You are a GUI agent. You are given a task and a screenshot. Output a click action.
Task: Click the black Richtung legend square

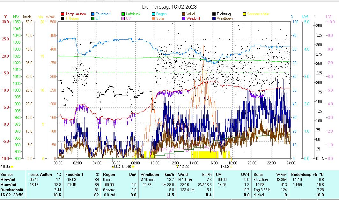point(214,14)
